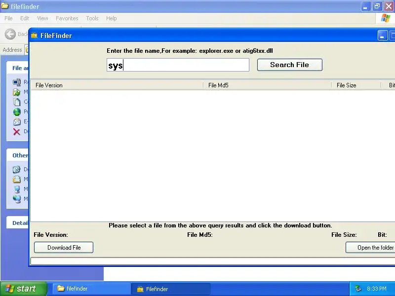Click the Windows flag logo in explorer
Image resolution: width=395 pixels, height=296 pixels.
click(386, 18)
